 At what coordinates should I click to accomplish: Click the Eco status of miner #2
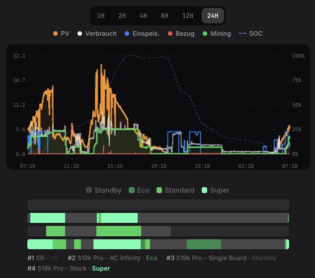(152, 258)
